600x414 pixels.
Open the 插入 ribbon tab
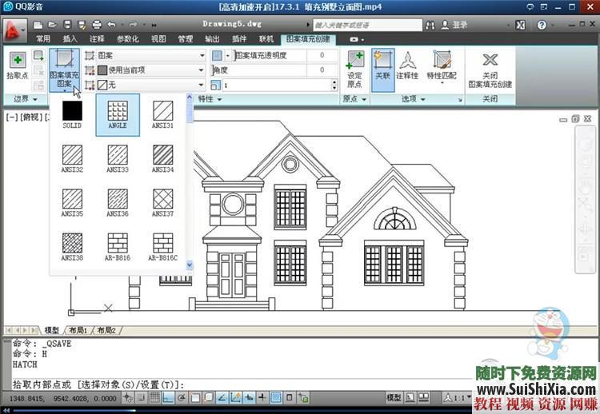pos(70,38)
